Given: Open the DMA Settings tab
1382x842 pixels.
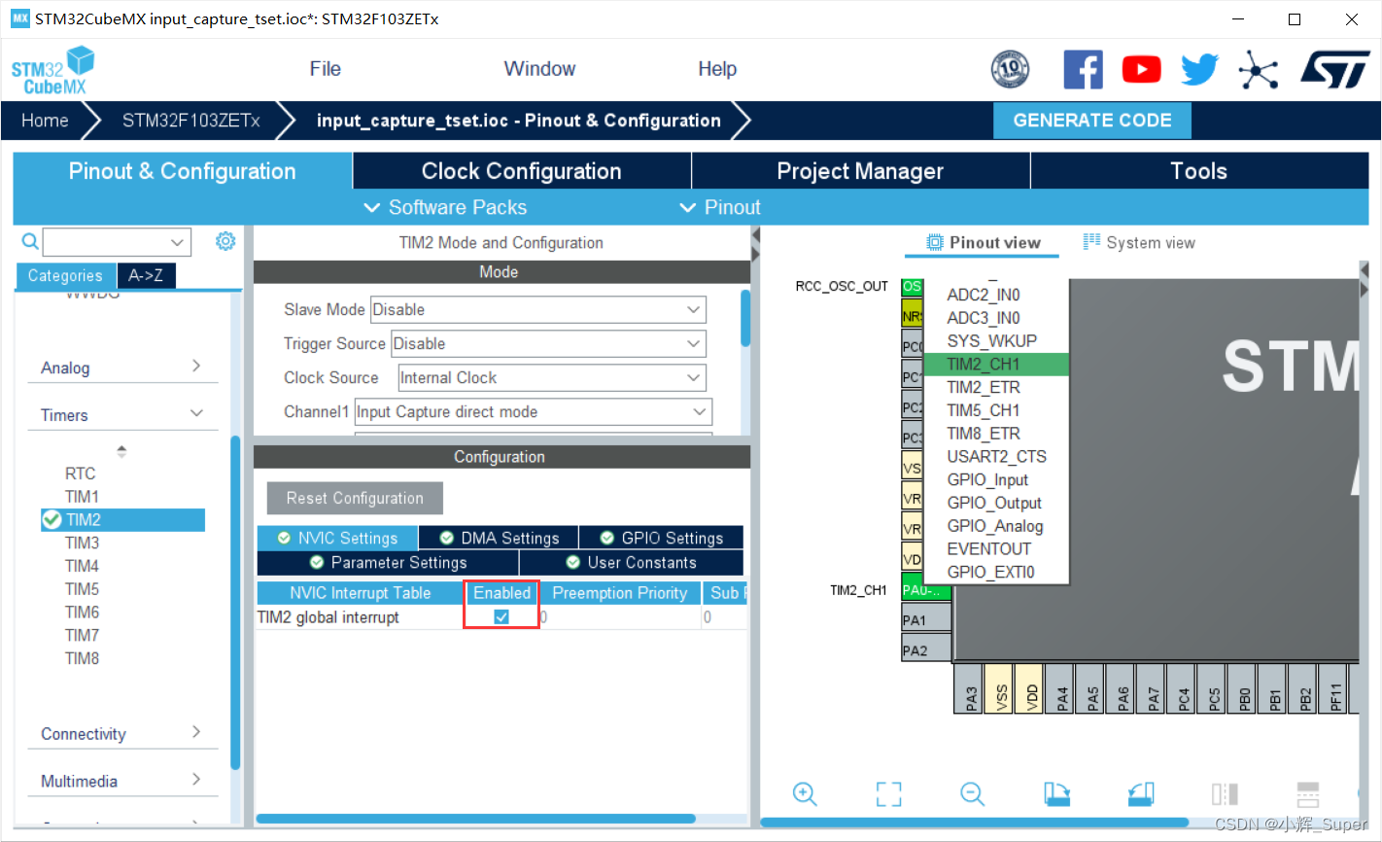Looking at the screenshot, I should click(500, 538).
